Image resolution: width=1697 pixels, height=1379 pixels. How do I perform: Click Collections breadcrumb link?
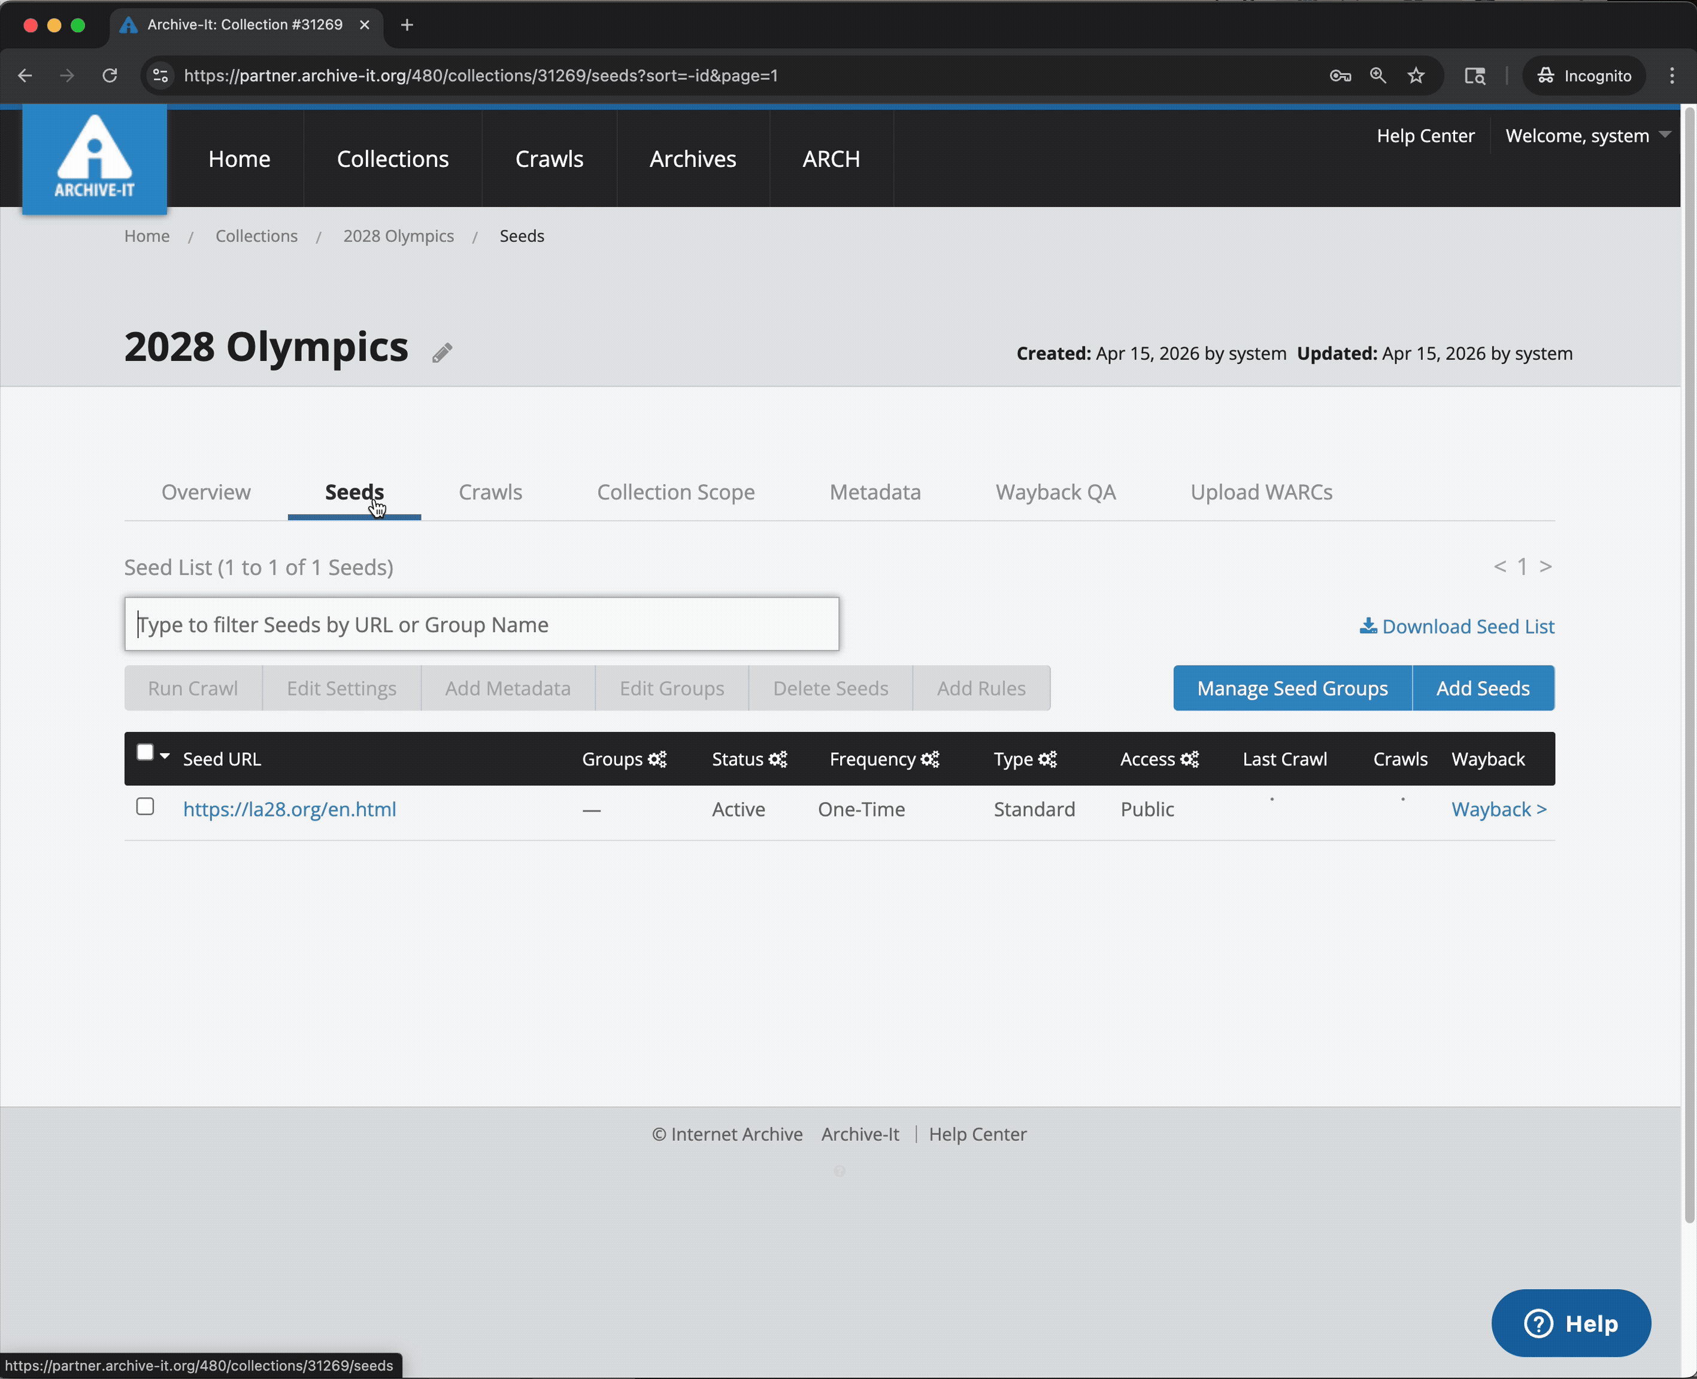click(x=257, y=236)
